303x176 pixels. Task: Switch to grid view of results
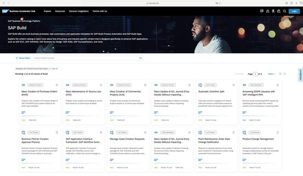(x=280, y=74)
